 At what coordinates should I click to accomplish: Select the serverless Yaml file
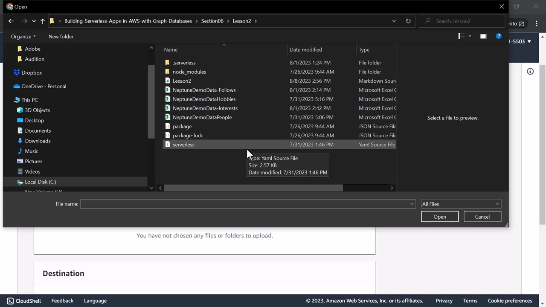(x=183, y=145)
